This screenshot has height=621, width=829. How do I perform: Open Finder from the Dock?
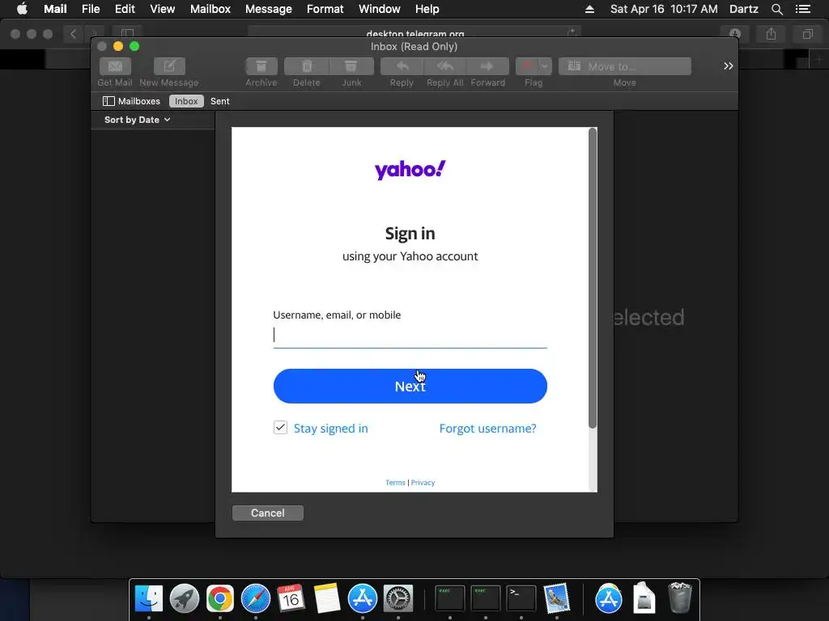(x=149, y=599)
